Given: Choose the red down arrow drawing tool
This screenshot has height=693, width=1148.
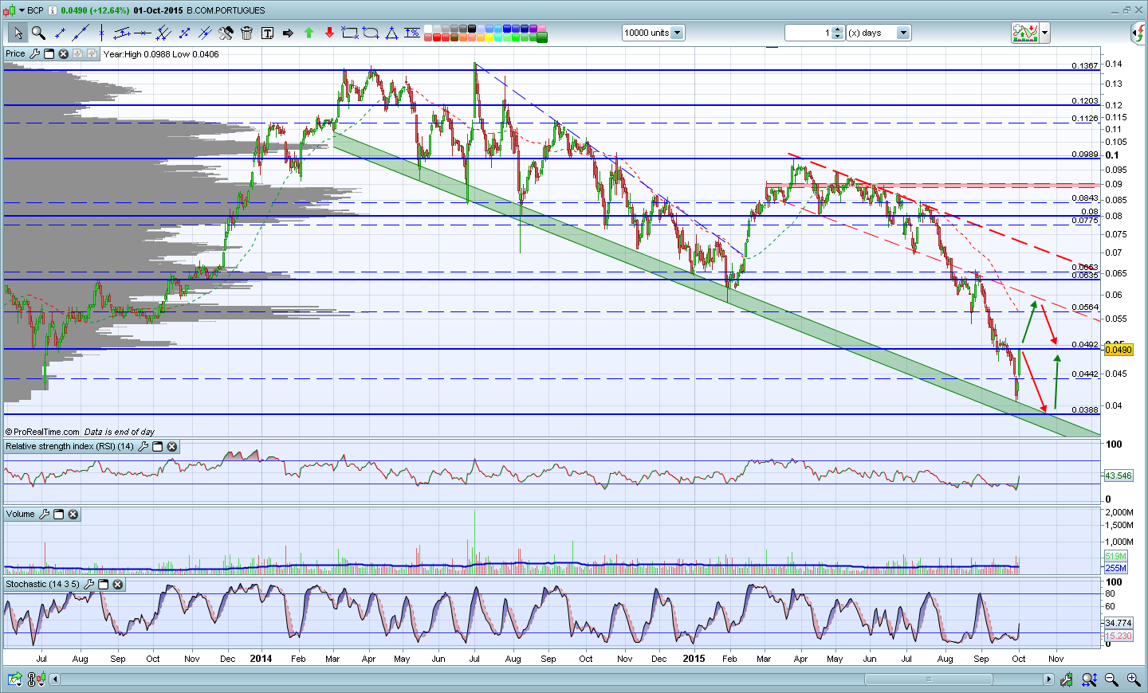Looking at the screenshot, I should click(329, 33).
